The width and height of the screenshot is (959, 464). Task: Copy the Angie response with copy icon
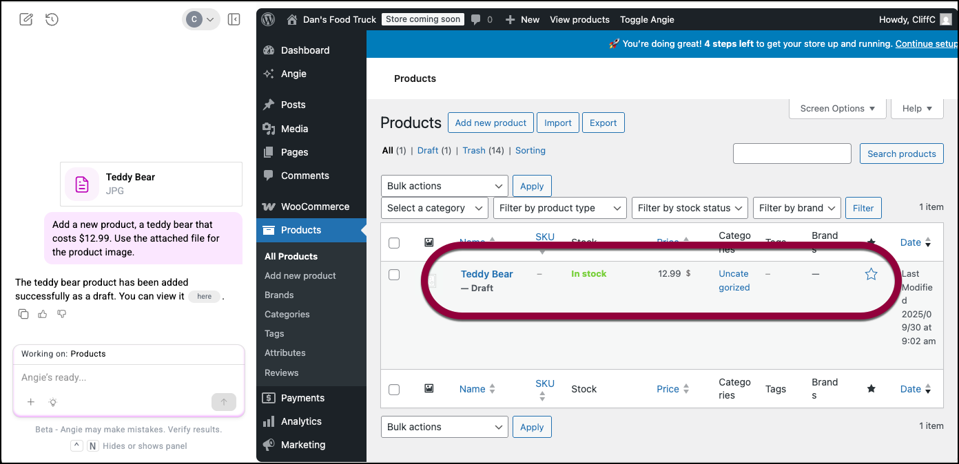click(23, 314)
